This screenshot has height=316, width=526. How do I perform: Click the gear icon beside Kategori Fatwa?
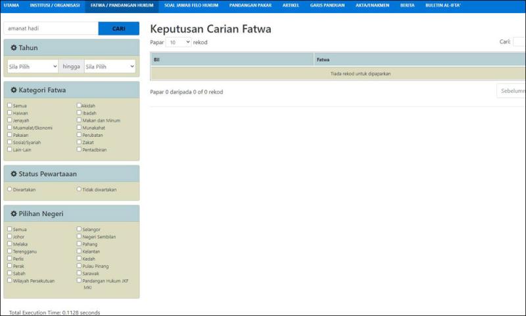click(13, 90)
